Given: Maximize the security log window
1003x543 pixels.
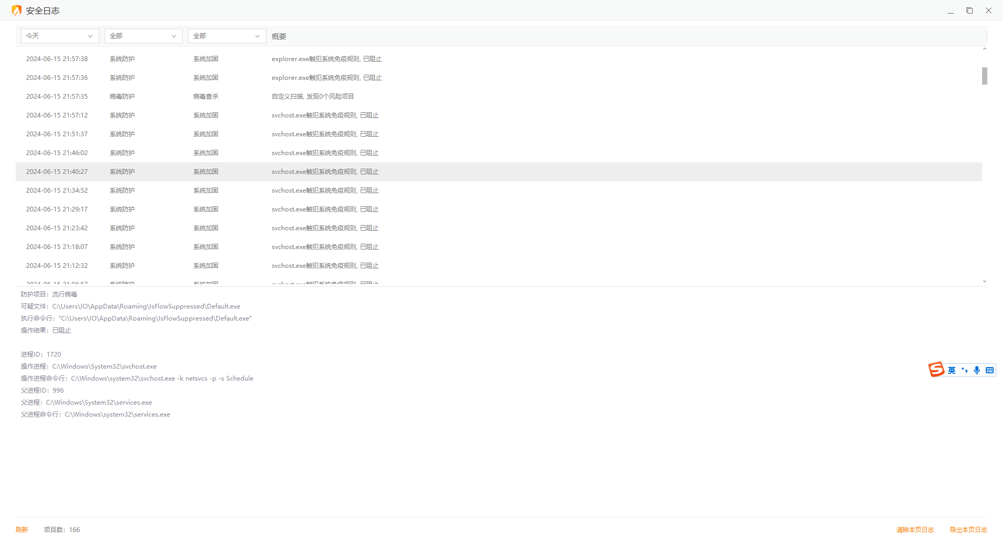Looking at the screenshot, I should click(x=970, y=10).
